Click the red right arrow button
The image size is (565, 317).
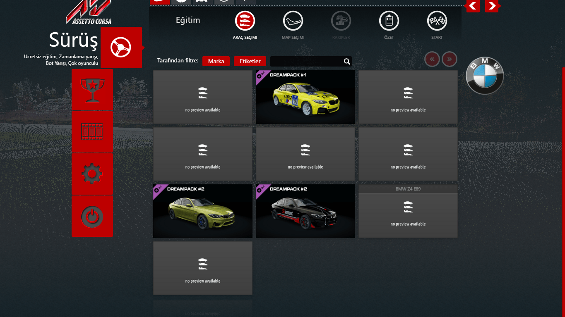492,6
